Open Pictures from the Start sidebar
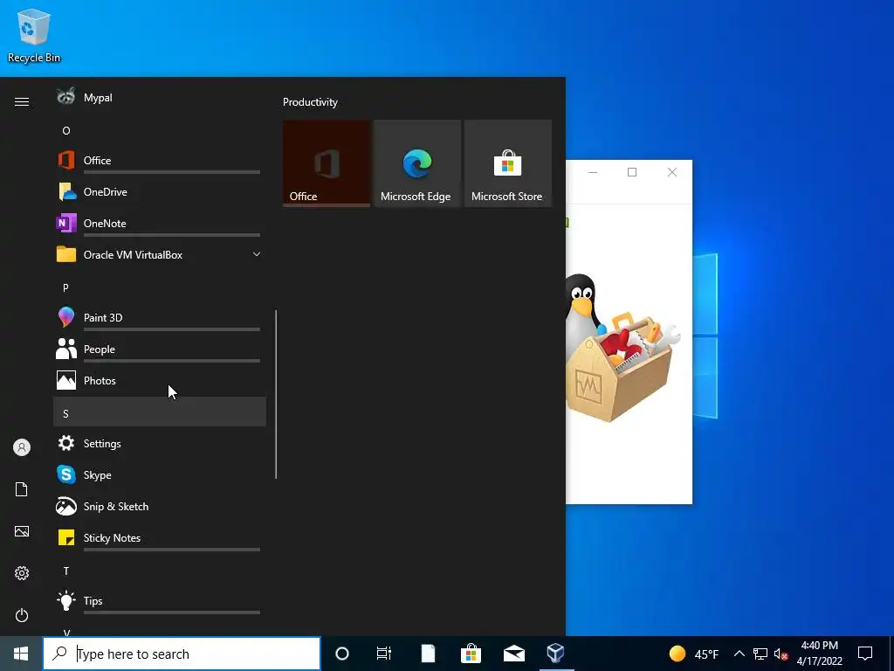The image size is (894, 671). click(x=22, y=531)
